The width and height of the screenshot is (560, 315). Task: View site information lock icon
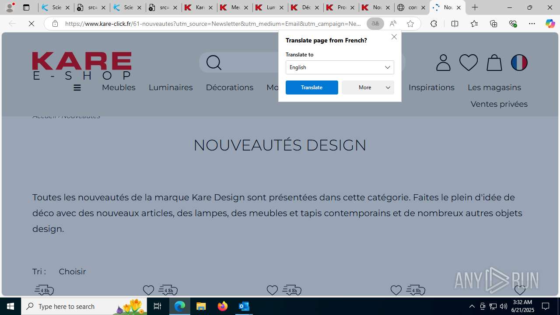55,24
